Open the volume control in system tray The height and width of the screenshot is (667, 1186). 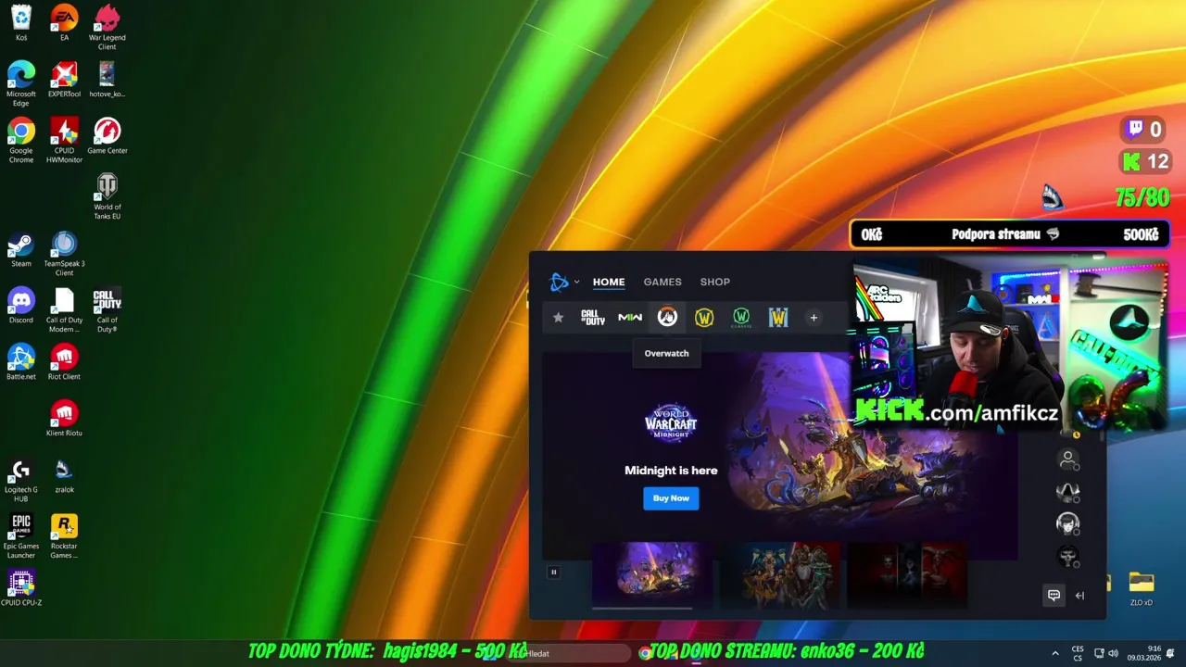[x=1113, y=653]
